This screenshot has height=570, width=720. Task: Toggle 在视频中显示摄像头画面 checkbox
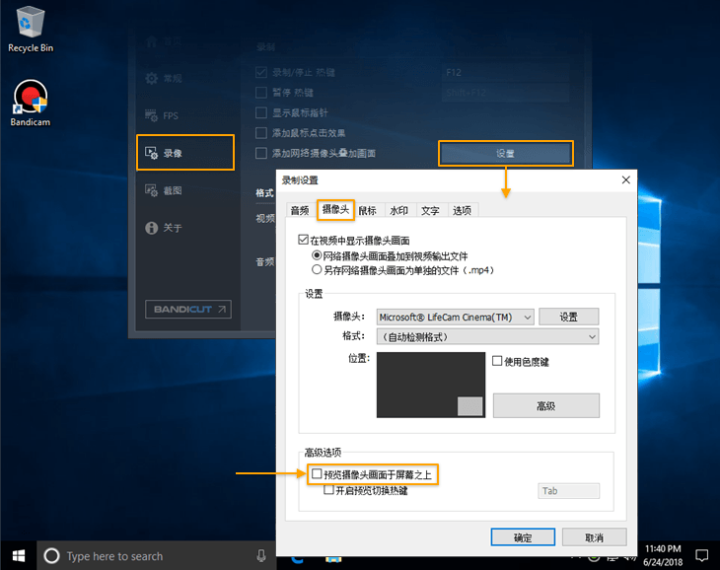coord(303,240)
